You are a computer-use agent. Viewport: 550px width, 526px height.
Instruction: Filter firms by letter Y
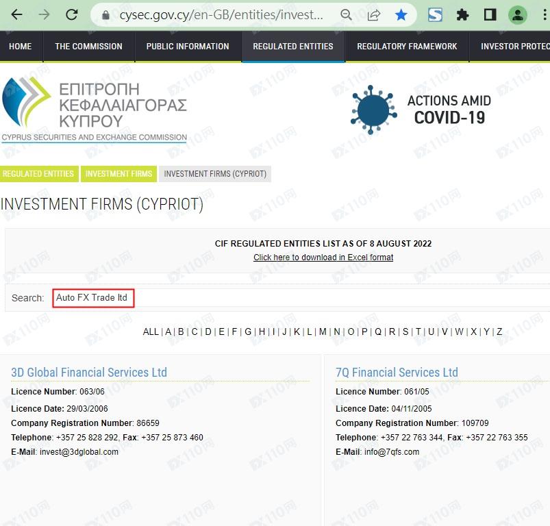[x=486, y=331]
